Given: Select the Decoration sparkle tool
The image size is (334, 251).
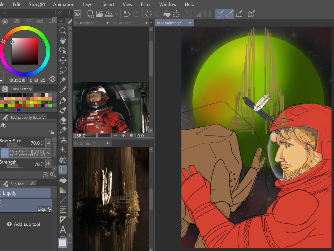Looking at the screenshot, I should 63,150.
